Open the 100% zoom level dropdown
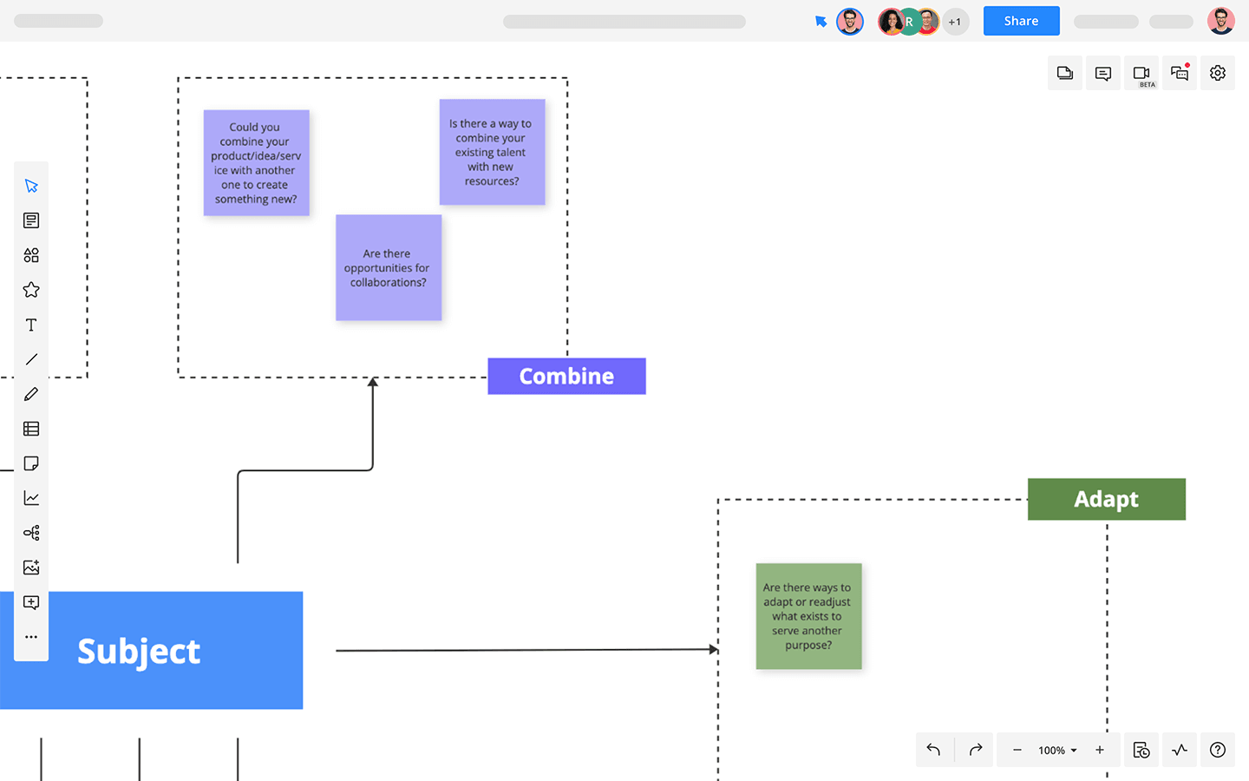Screen dimensions: 1249x781 1057,751
